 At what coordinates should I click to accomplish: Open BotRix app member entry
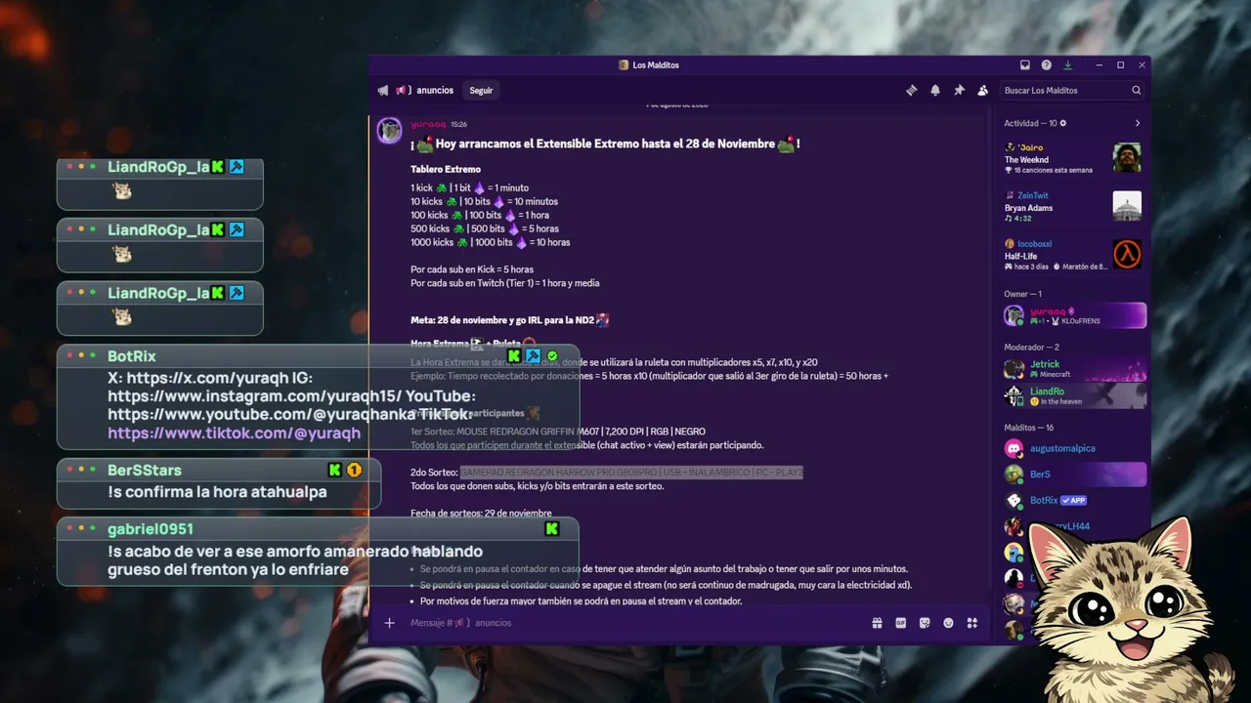[1074, 500]
